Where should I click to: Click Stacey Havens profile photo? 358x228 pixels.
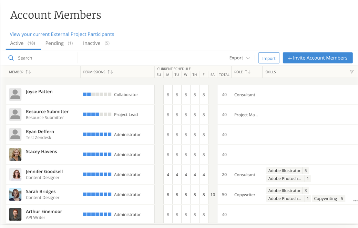click(15, 155)
